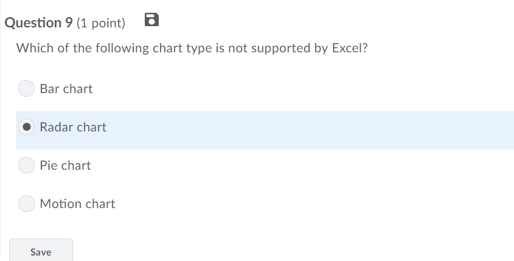Viewport: 514px width, 261px height.
Task: Click the "(1 point)" score text
Action: coord(101,23)
